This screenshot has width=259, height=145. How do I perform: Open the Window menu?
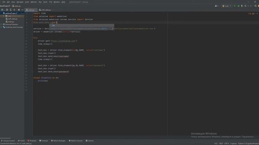(x=57, y=2)
